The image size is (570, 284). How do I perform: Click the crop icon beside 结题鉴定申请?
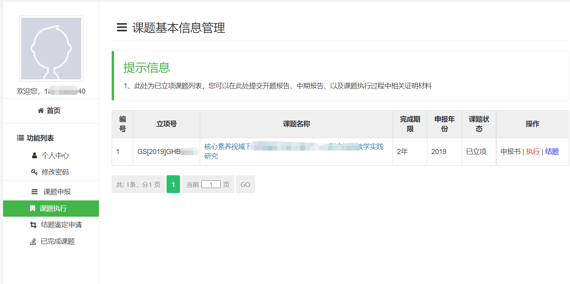[33, 225]
